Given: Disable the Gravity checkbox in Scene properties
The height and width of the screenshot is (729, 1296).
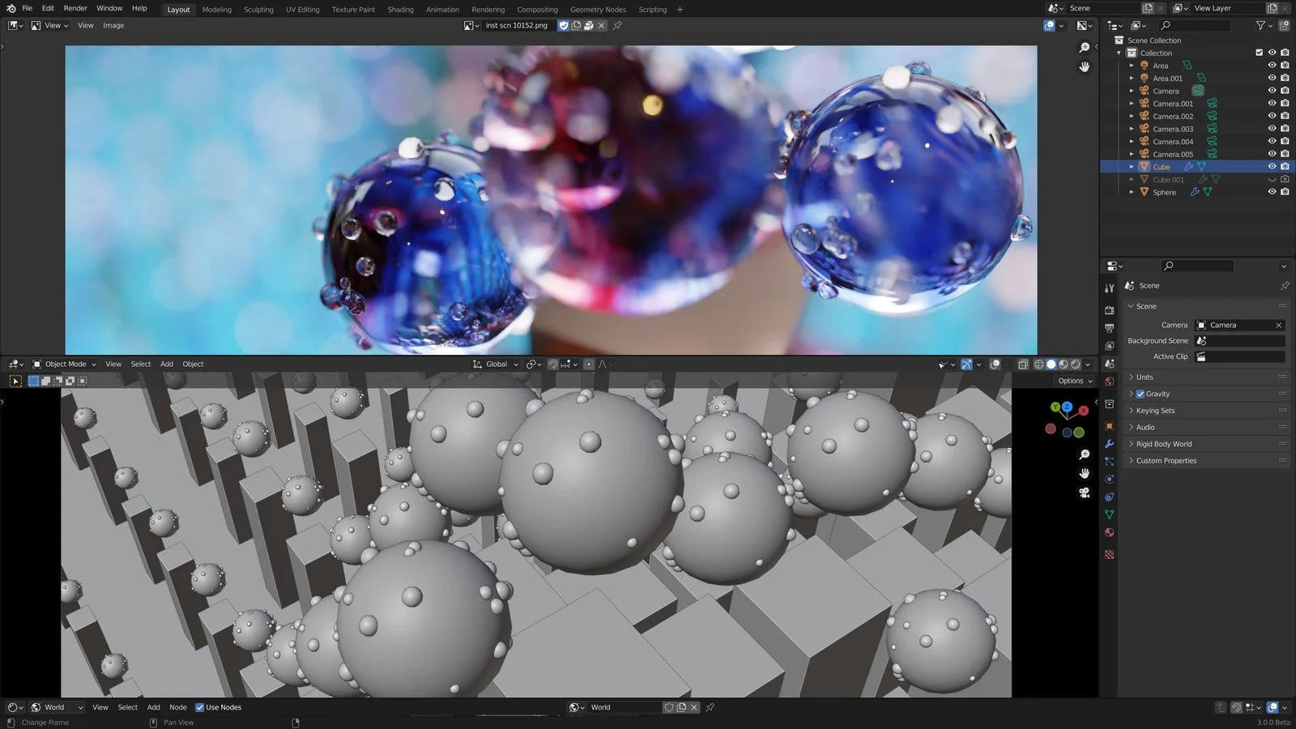Looking at the screenshot, I should pyautogui.click(x=1140, y=394).
